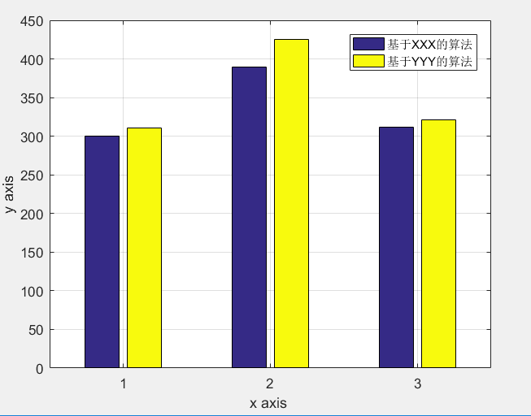Click y-axis tick label 300
The image size is (531, 416).
32,137
